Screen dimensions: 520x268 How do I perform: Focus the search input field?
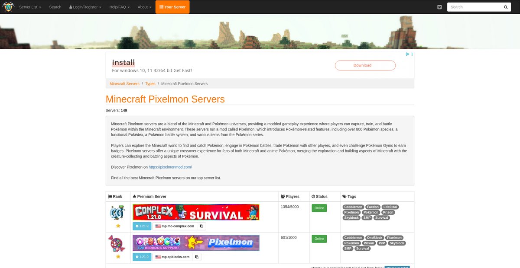coord(474,7)
